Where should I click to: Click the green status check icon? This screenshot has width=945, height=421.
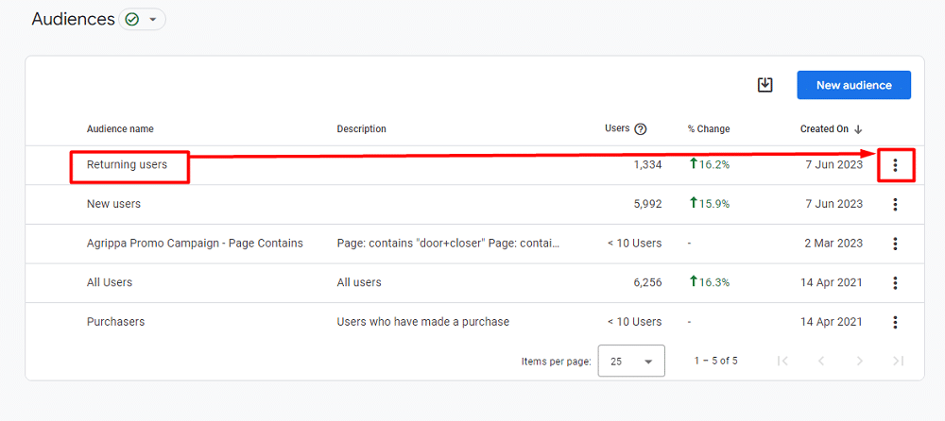click(132, 20)
